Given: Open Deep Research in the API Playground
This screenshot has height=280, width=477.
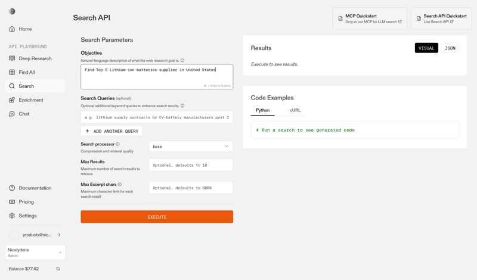Looking at the screenshot, I should [35, 58].
